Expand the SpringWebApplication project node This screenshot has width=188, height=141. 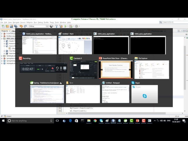2,61
